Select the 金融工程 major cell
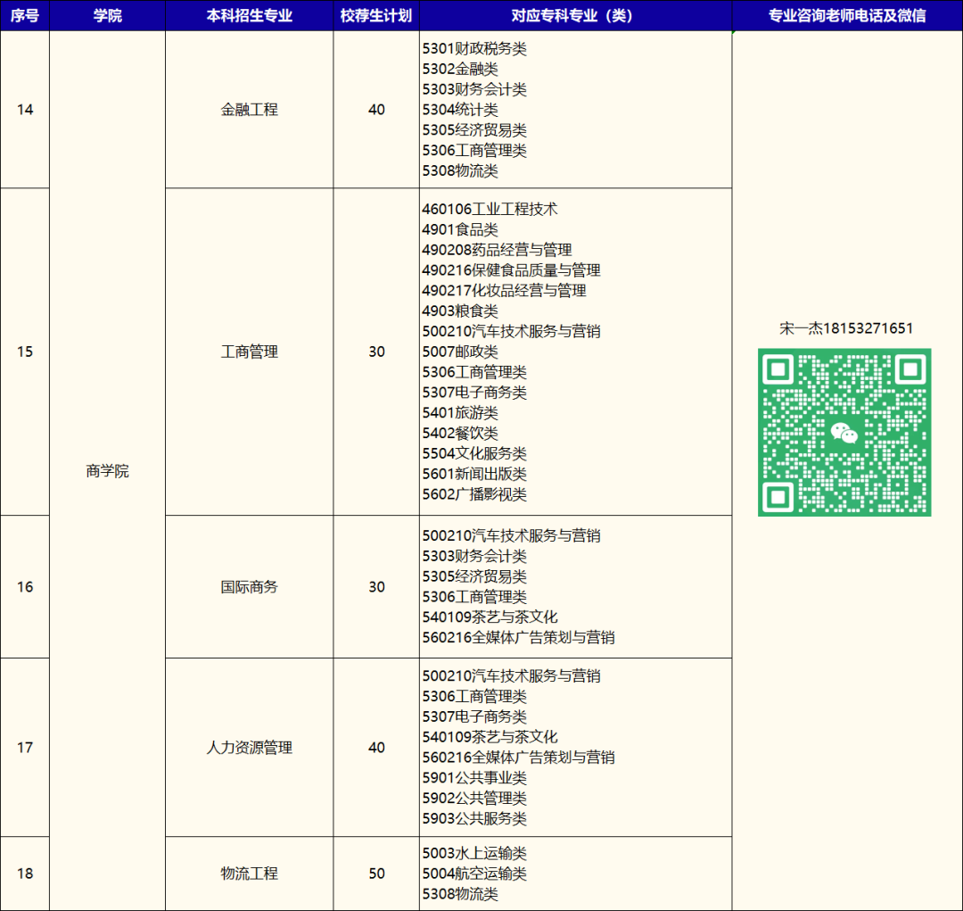The image size is (963, 911). pos(249,109)
